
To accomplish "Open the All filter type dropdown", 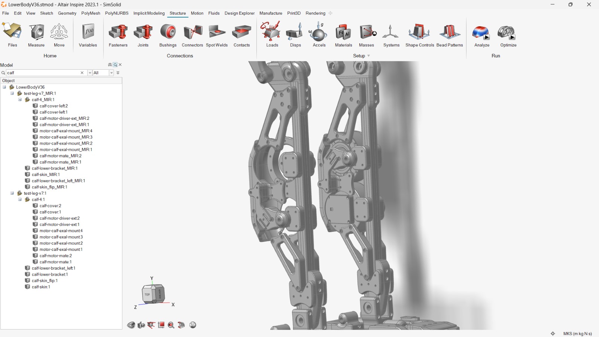I will tap(111, 73).
